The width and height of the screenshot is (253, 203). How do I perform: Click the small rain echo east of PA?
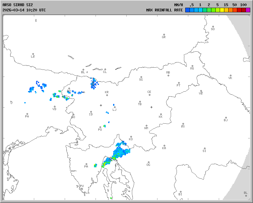pyautogui.click(x=96, y=165)
